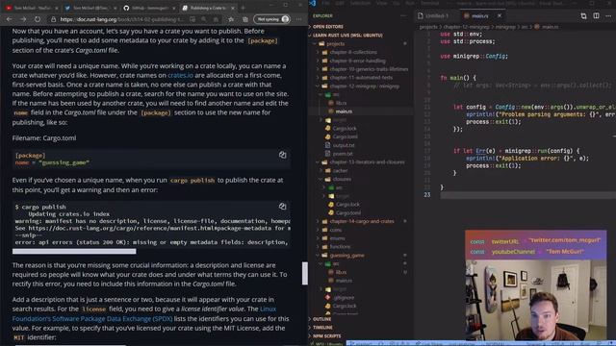The image size is (616, 346).
Task: Click the minigrep breadcrumb in the editor path
Action: (505, 27)
